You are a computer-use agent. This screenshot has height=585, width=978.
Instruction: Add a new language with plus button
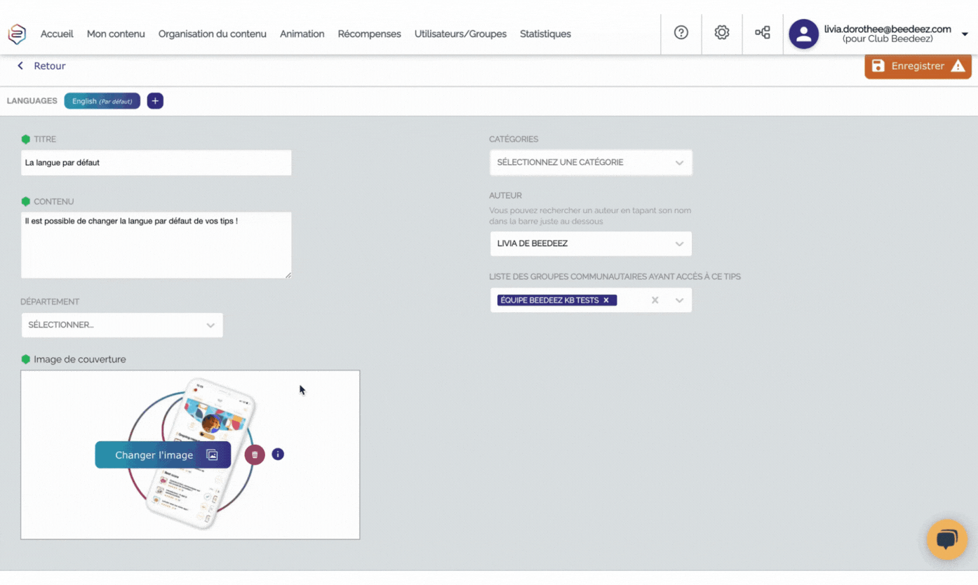(155, 101)
